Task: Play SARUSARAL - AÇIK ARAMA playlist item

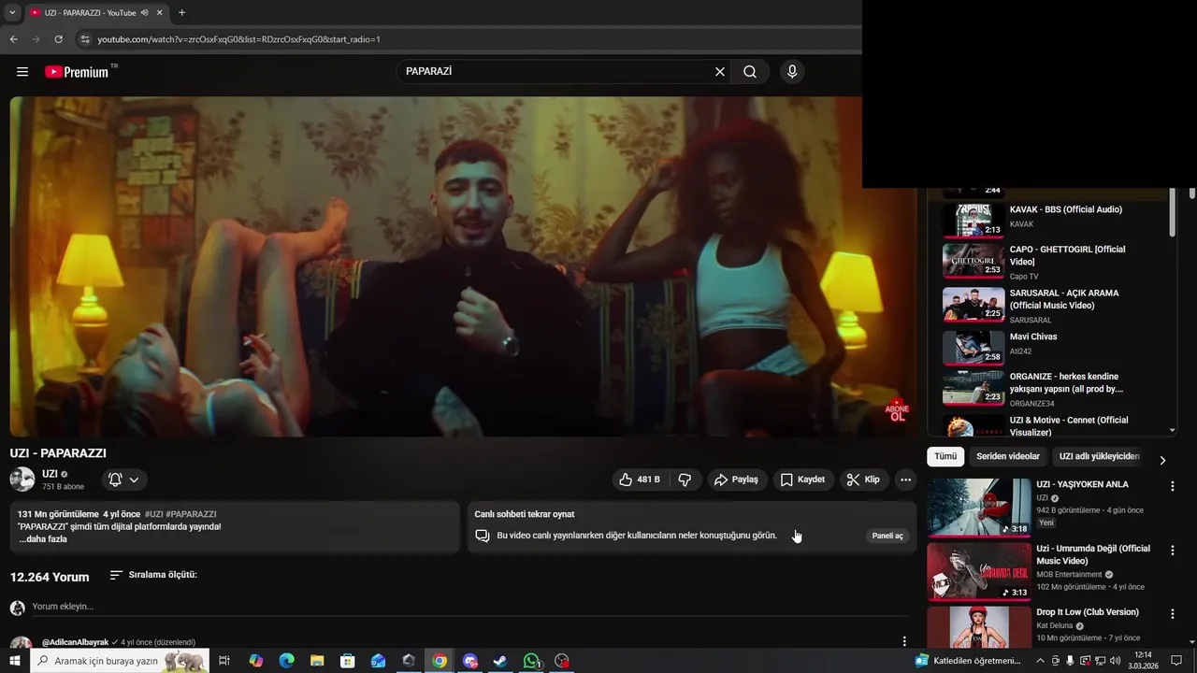Action: (1052, 305)
